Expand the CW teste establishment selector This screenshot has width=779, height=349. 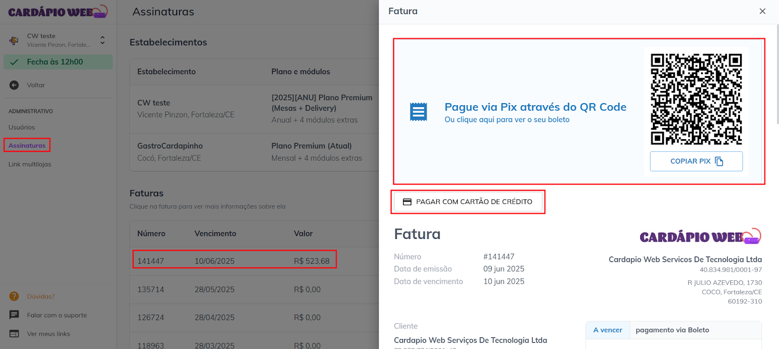[x=102, y=40]
